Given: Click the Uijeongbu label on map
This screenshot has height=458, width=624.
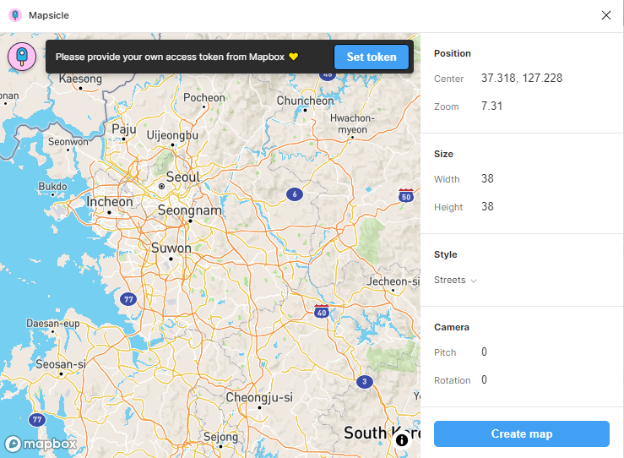Looking at the screenshot, I should point(172,135).
